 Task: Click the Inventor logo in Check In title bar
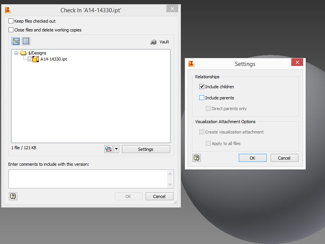click(x=8, y=10)
